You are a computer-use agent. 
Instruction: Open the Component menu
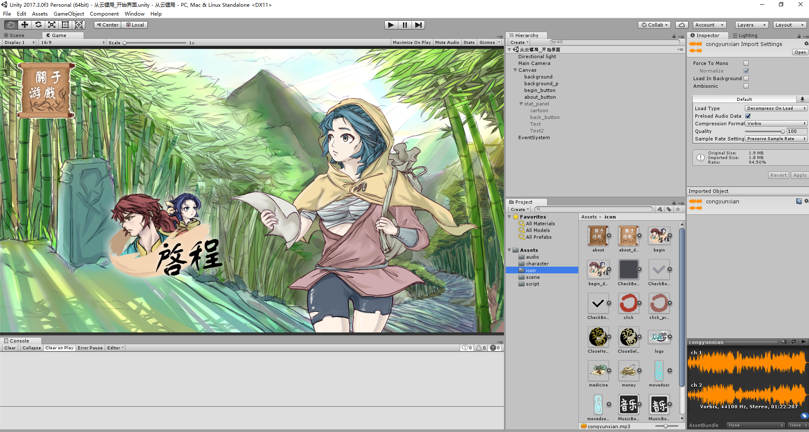[x=104, y=14]
